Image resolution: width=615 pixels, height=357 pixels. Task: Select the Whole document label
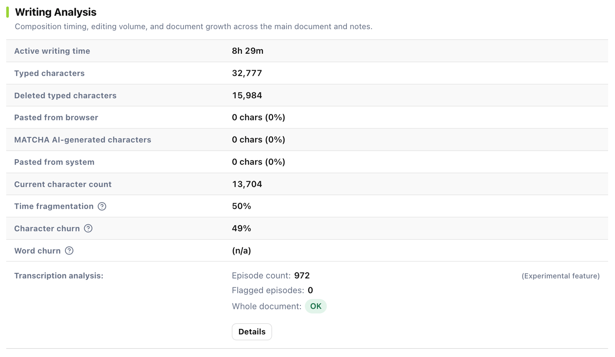[266, 307]
